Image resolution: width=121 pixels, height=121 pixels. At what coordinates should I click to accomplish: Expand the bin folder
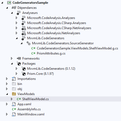click(7, 84)
